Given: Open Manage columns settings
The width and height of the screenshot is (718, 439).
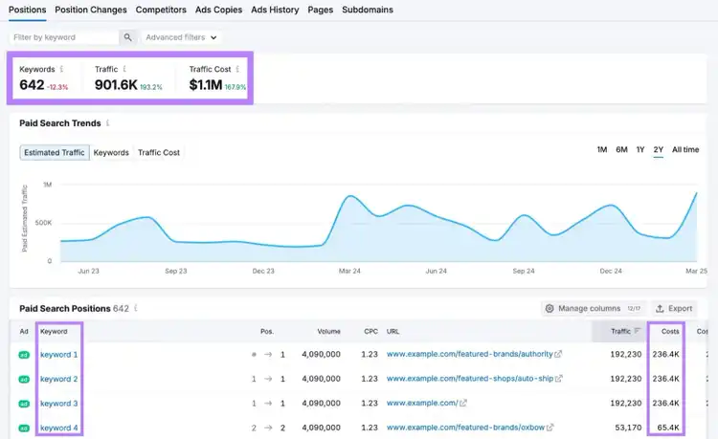Looking at the screenshot, I should pyautogui.click(x=594, y=309).
